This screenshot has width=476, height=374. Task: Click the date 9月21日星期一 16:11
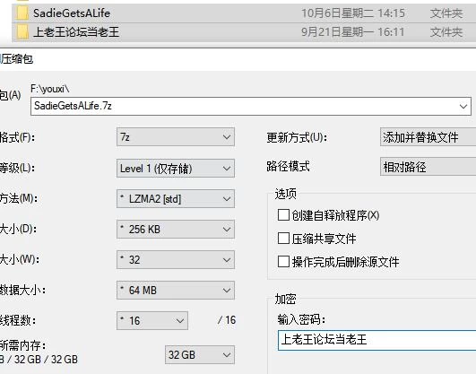[353, 32]
